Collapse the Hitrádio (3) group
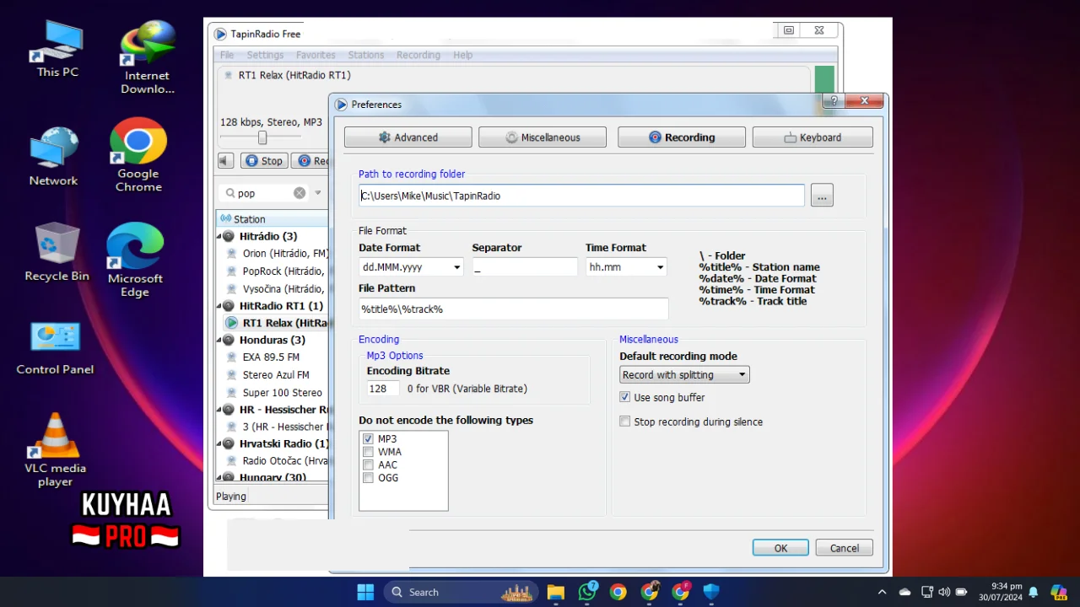Viewport: 1080px width, 607px height. pyautogui.click(x=220, y=236)
